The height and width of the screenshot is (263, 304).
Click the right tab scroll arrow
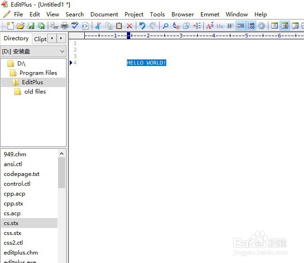(x=61, y=38)
